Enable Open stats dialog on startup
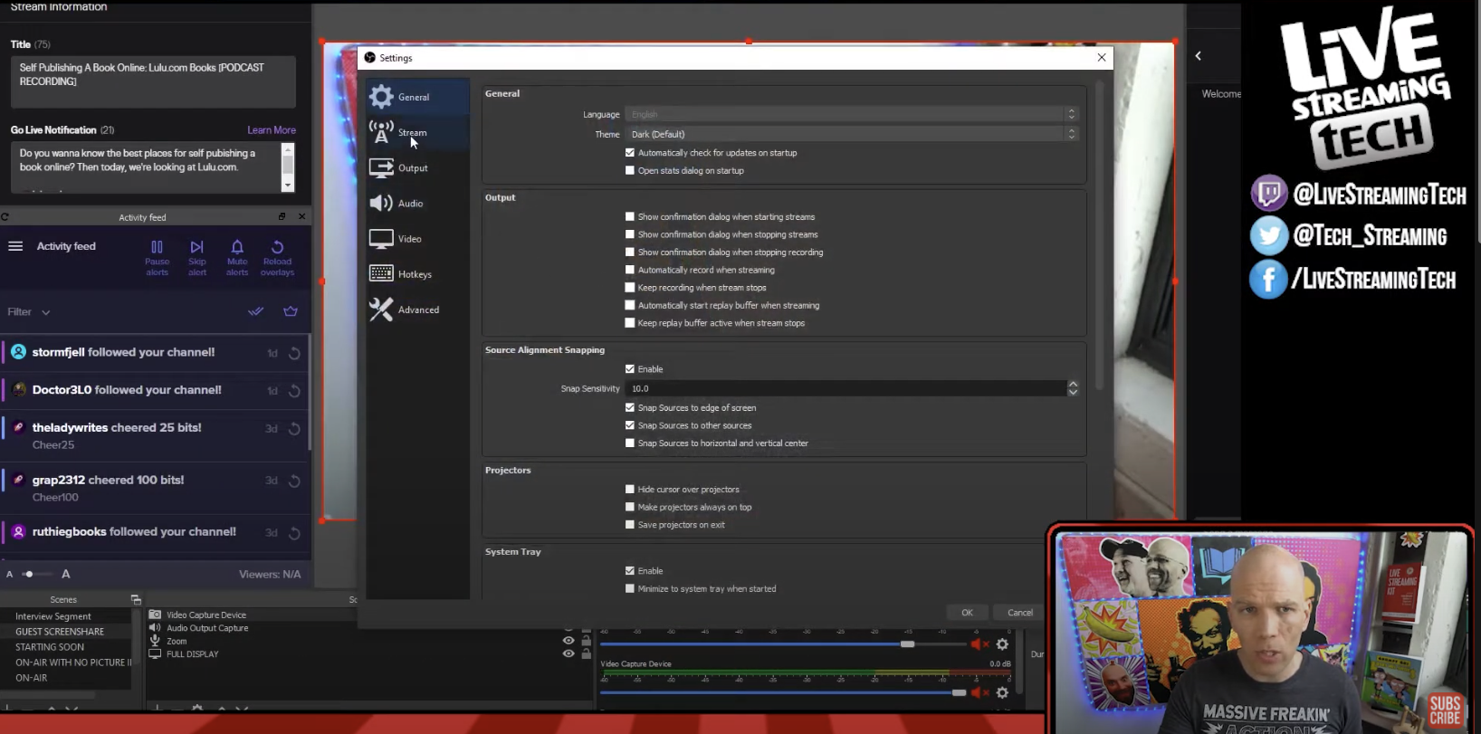 630,171
